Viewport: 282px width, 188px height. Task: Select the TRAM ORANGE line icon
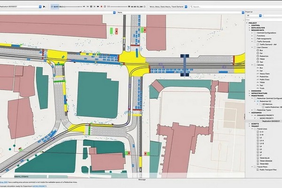[258, 161]
